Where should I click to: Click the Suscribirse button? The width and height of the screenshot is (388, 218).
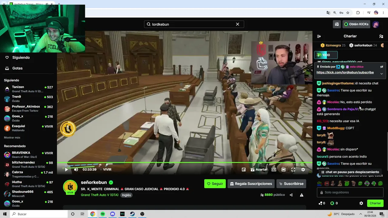point(291,184)
